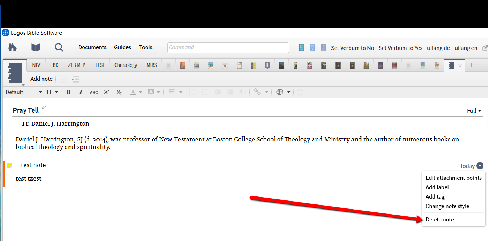
Task: Open the Full view dropdown
Action: 474,111
